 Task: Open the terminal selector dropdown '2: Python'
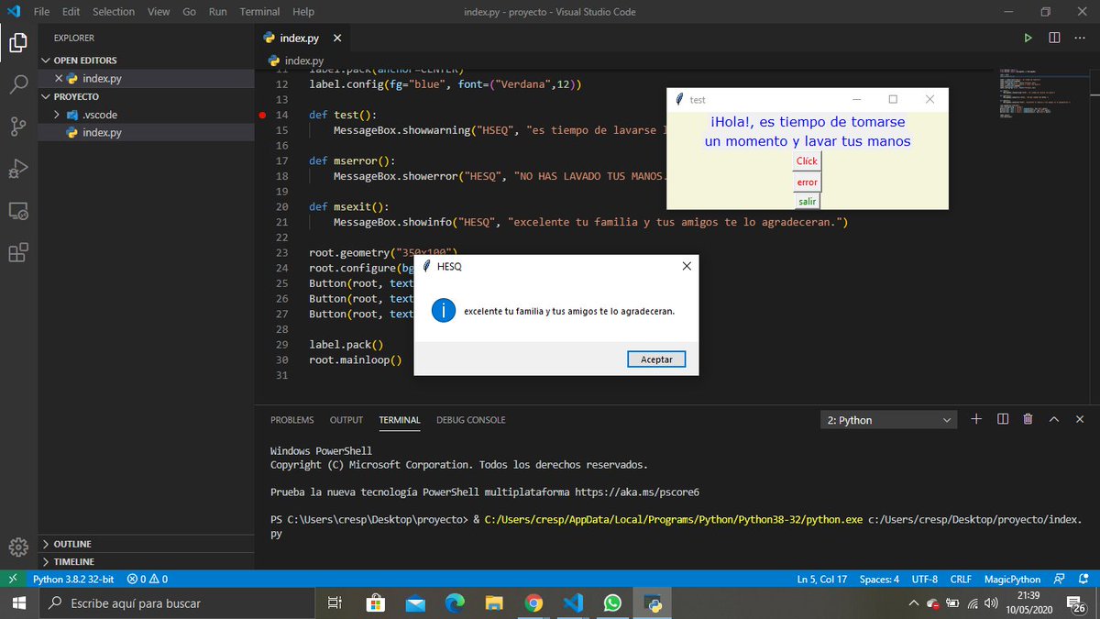889,420
